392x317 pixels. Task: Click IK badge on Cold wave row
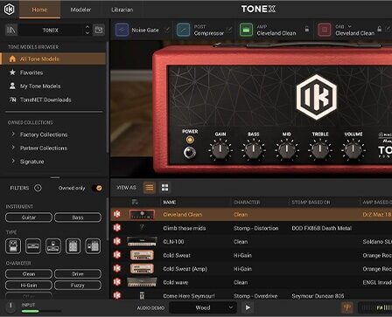click(x=117, y=282)
